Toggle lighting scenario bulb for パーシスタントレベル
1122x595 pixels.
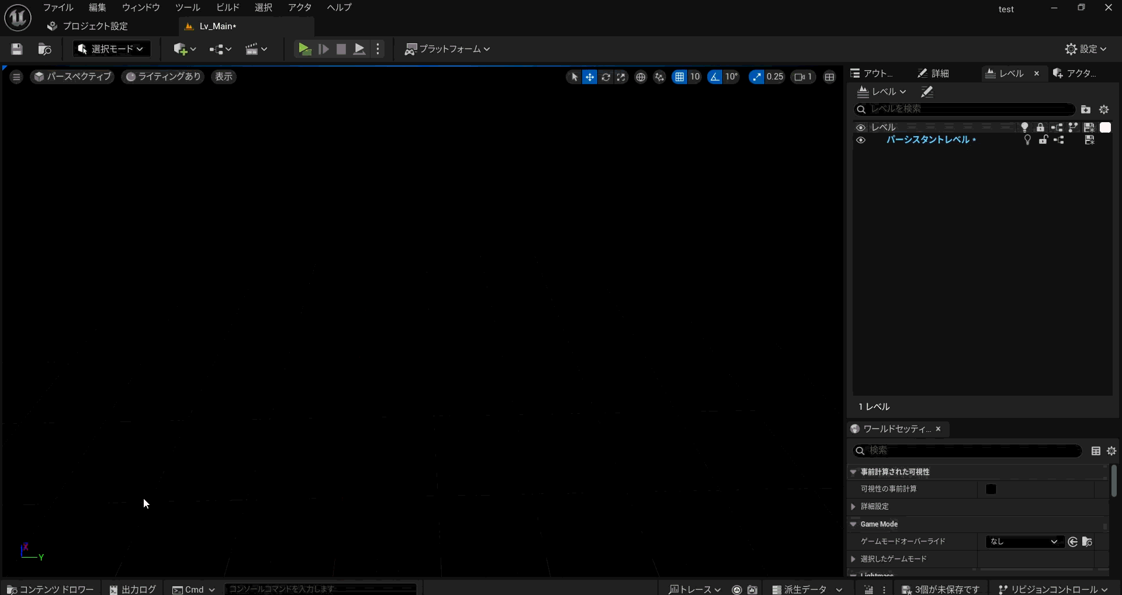click(x=1027, y=140)
